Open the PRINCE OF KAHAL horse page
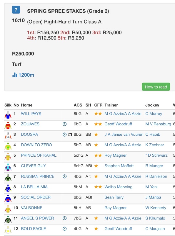Screen dimensions: 175x236 pyautogui.click(x=39, y=155)
